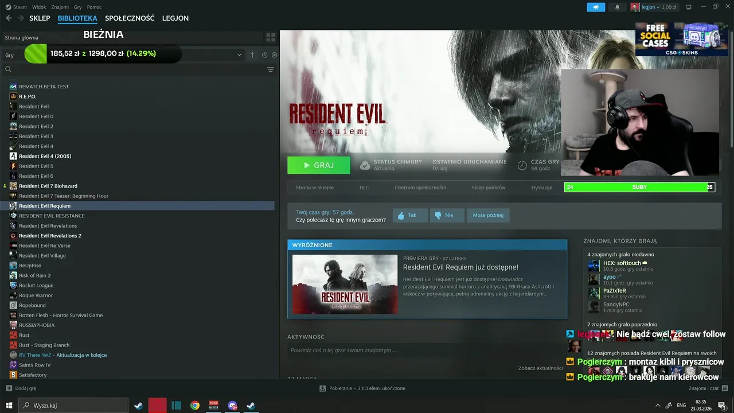The image size is (734, 413).
Task: Open Strona w sklepie link
Action: click(x=314, y=188)
